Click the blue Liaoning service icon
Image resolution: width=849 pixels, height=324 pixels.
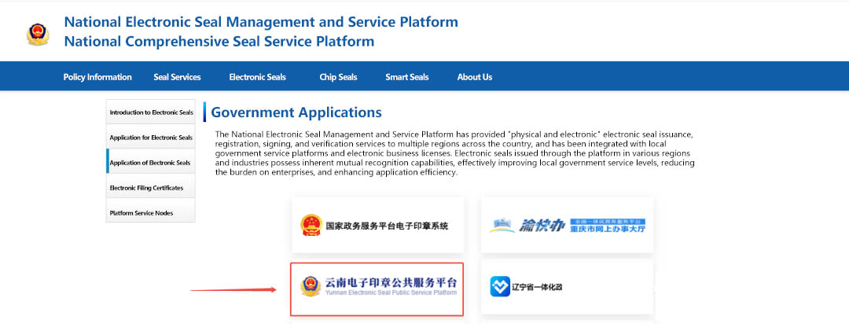tap(501, 286)
